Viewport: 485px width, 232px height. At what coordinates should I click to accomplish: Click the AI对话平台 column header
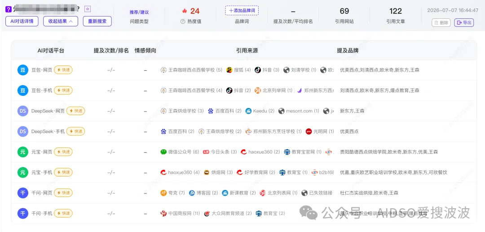tap(51, 51)
